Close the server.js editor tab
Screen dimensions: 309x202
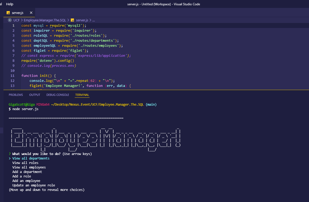tap(31, 12)
